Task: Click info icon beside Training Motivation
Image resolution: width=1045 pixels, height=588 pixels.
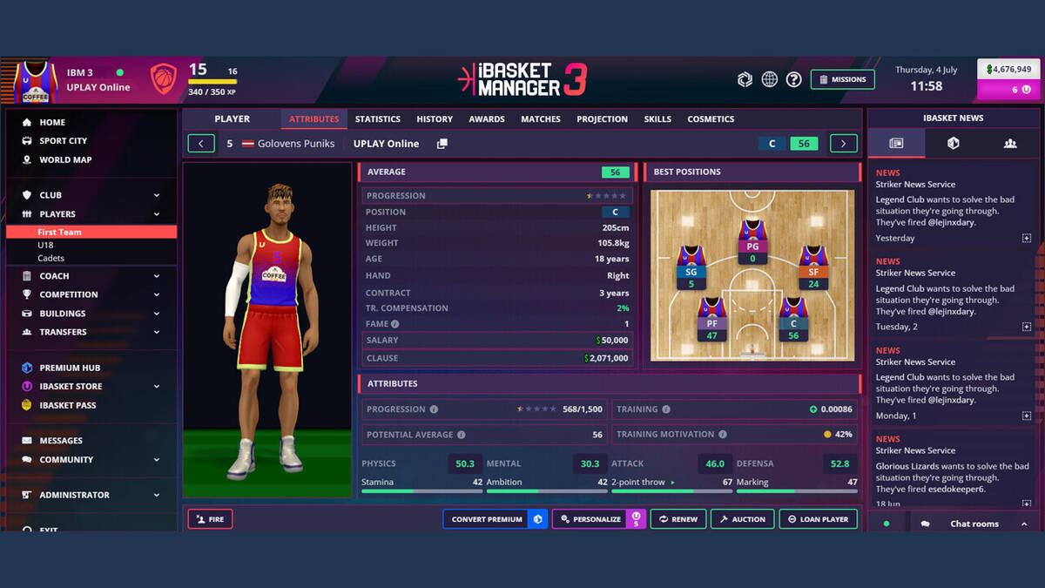Action: tap(721, 434)
